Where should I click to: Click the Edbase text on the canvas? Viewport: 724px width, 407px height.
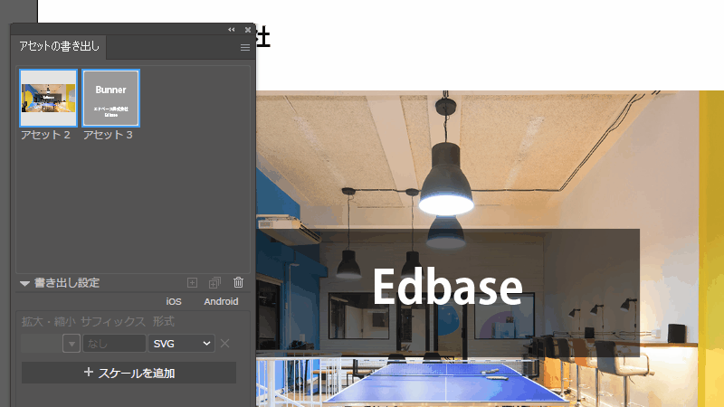tap(447, 287)
